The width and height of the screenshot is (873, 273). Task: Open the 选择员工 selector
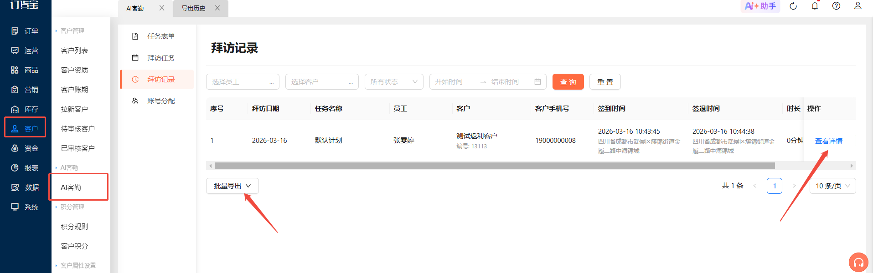click(x=243, y=82)
